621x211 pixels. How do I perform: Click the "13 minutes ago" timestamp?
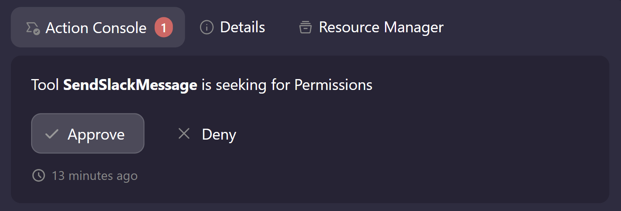click(x=95, y=176)
